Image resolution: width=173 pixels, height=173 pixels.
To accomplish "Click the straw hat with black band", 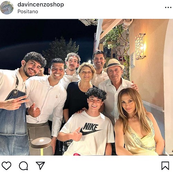I will pyautogui.click(x=114, y=64).
